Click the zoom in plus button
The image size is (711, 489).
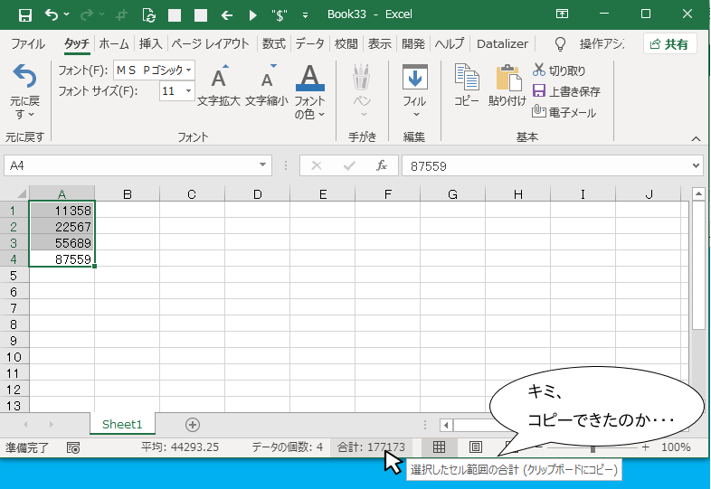click(x=646, y=447)
